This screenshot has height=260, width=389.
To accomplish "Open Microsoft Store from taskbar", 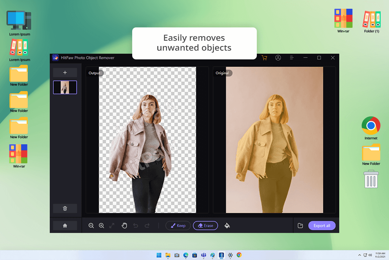I will 195,255.
